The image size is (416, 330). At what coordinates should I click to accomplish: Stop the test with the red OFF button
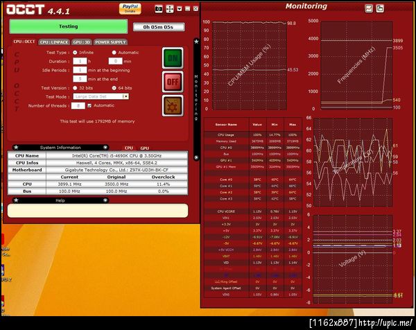[173, 82]
